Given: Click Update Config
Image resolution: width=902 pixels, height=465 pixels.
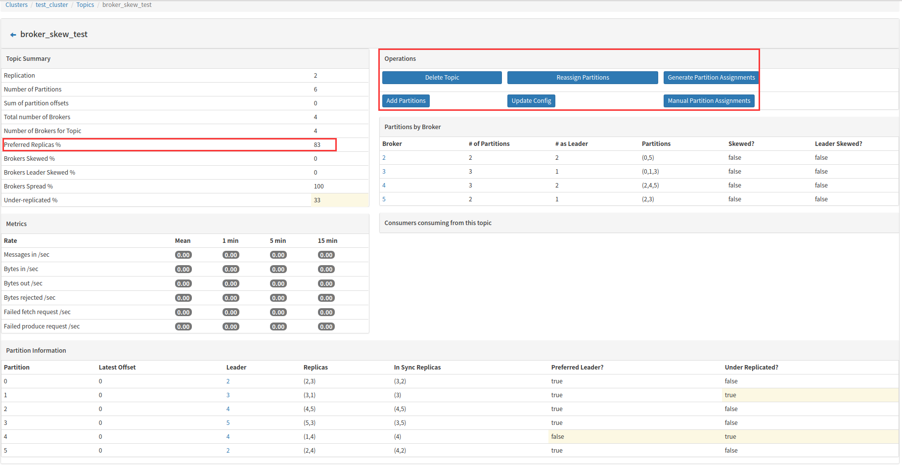Looking at the screenshot, I should coord(531,100).
